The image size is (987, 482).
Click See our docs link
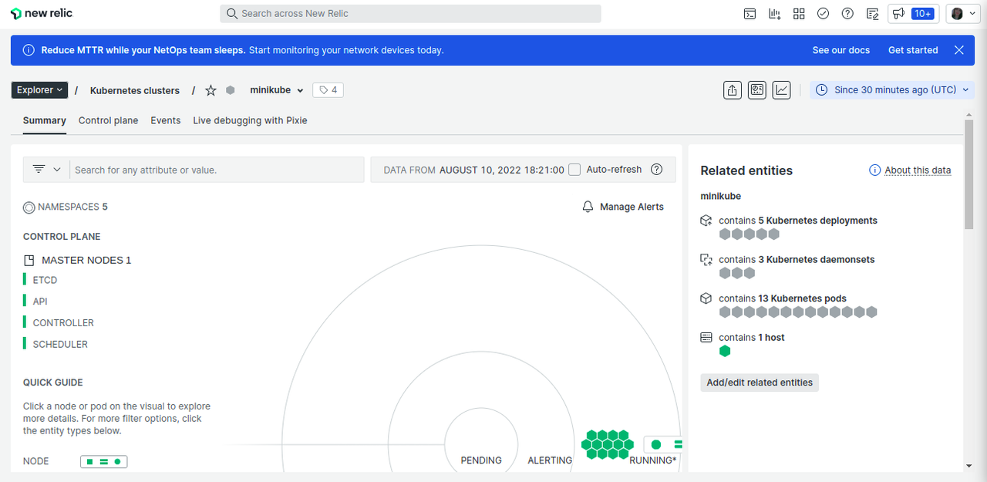pyautogui.click(x=841, y=50)
